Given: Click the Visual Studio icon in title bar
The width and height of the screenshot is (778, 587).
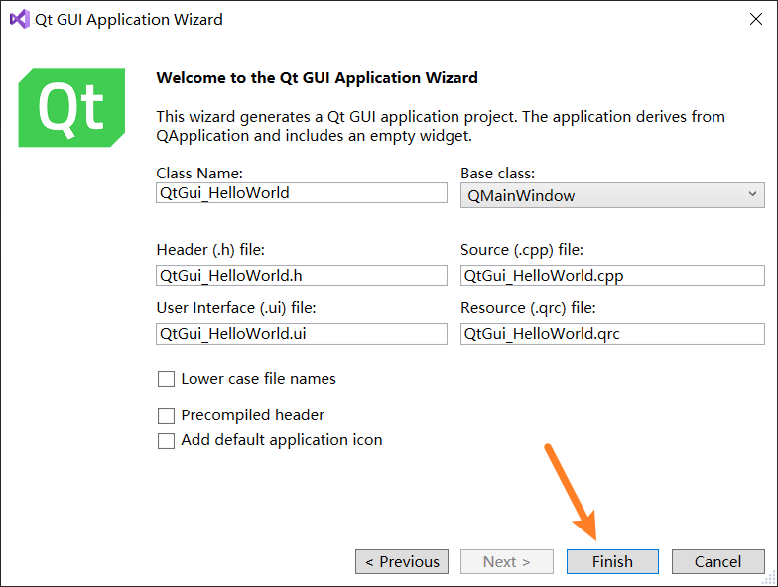Looking at the screenshot, I should [x=19, y=19].
